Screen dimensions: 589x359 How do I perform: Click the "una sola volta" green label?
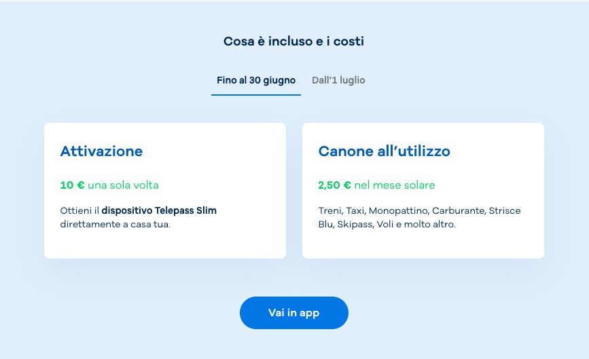click(x=123, y=185)
